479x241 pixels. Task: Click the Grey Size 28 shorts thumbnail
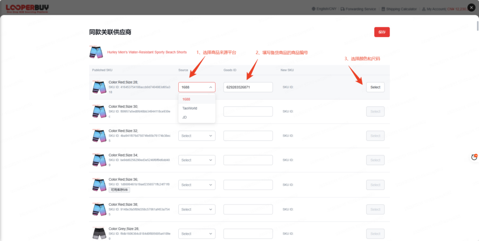(x=99, y=233)
